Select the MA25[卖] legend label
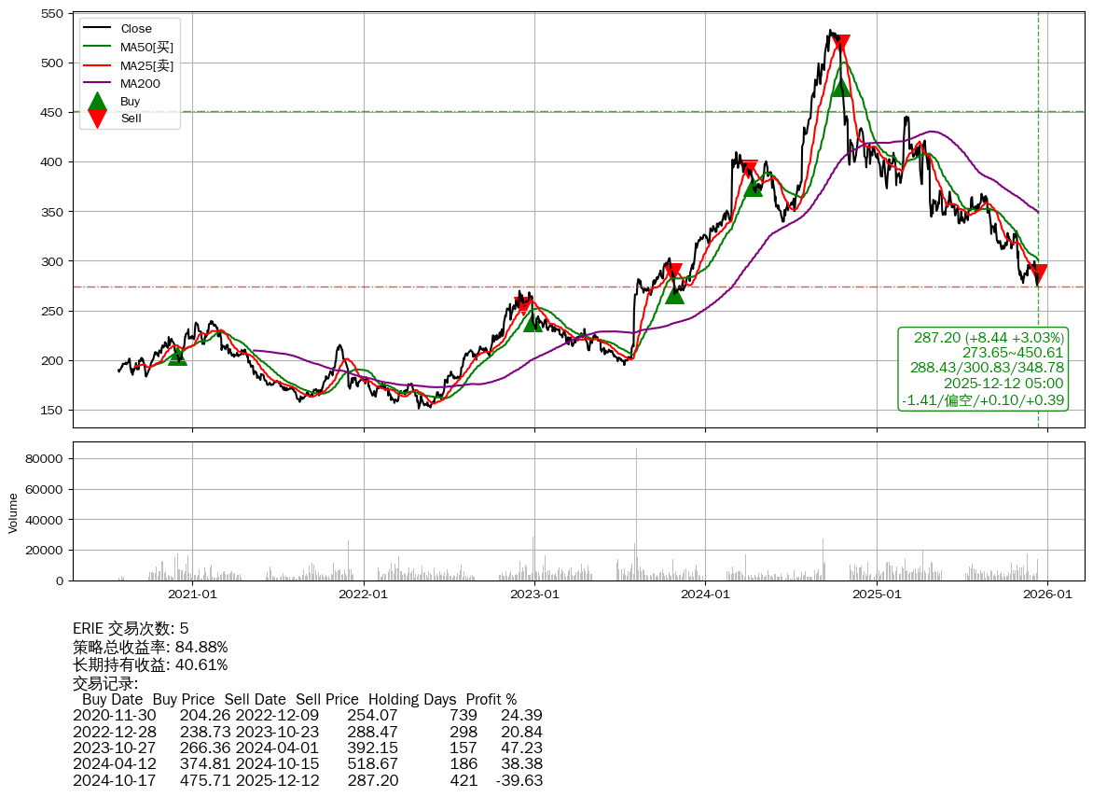 click(146, 65)
